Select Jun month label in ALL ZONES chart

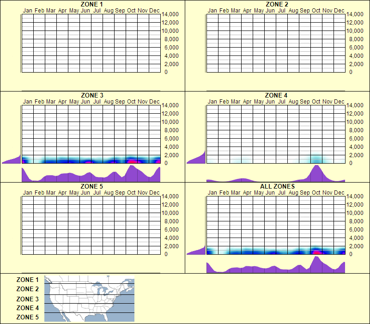pos(270,193)
